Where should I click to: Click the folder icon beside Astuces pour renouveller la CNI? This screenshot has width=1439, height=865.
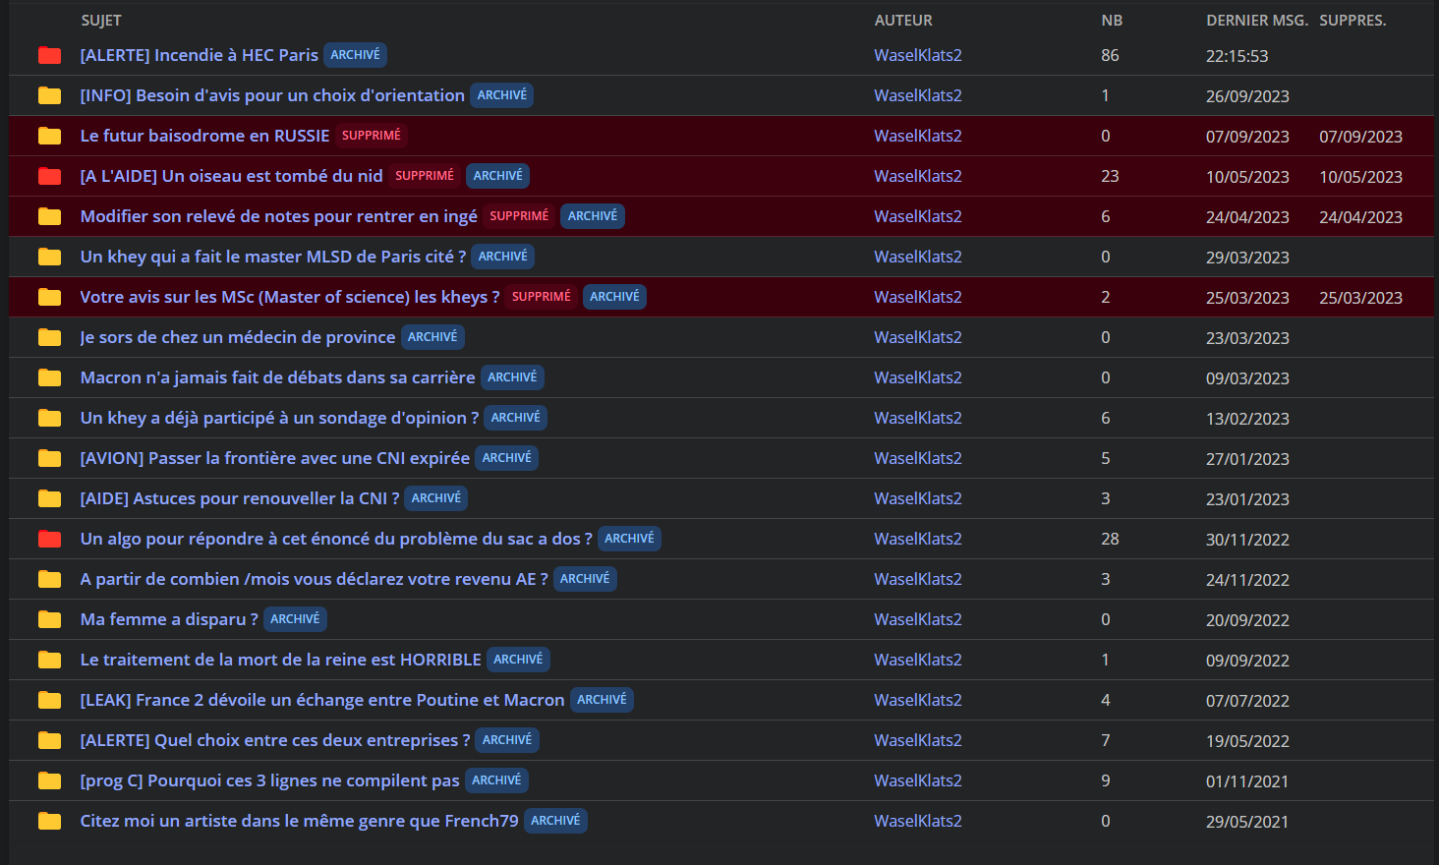coord(49,499)
